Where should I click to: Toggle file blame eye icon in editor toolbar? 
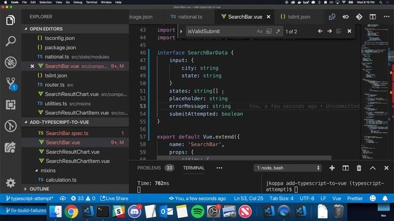coord(345,17)
